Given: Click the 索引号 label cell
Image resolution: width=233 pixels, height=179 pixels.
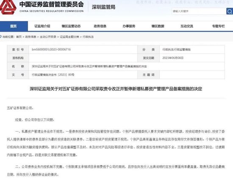Looking at the screenshot, I should click(18, 50).
